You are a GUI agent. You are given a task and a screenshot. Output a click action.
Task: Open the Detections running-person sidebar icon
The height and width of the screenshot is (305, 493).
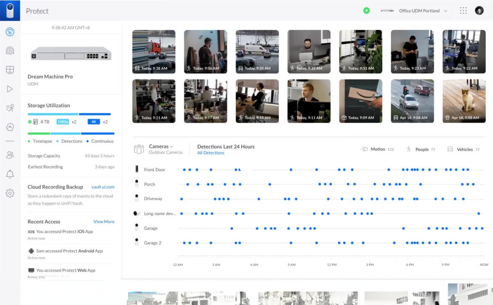pyautogui.click(x=10, y=108)
